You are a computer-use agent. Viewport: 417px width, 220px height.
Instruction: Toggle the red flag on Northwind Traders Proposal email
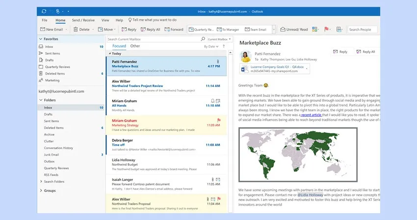[x=219, y=199]
